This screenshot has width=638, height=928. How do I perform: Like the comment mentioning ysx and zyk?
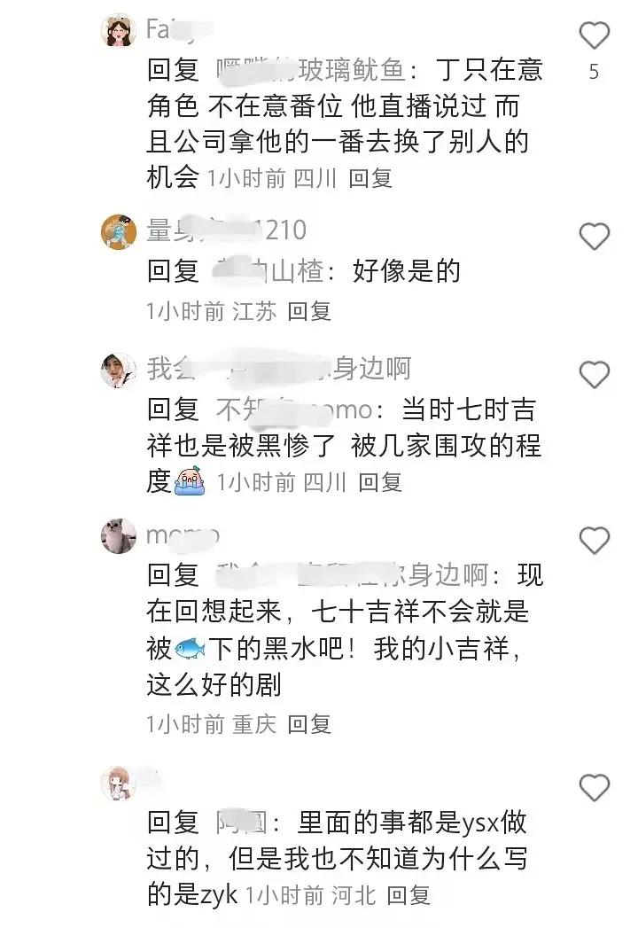594,788
